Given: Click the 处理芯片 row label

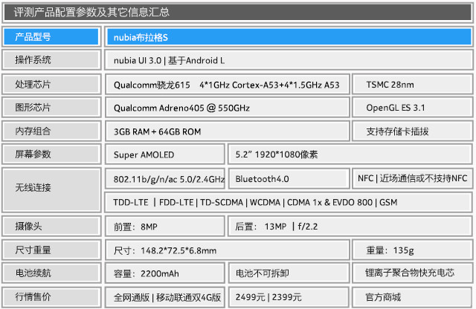Looking at the screenshot, I should 51,85.
